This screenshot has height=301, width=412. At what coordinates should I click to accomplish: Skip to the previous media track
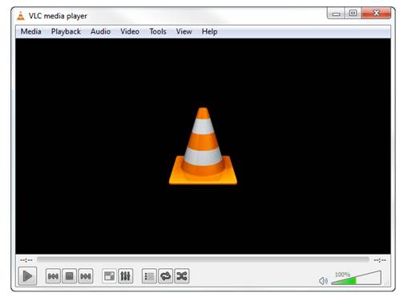53,276
